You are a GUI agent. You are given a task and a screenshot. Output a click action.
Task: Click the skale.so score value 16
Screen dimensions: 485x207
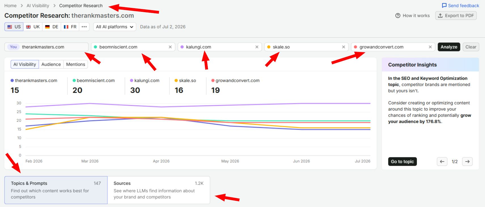[179, 90]
